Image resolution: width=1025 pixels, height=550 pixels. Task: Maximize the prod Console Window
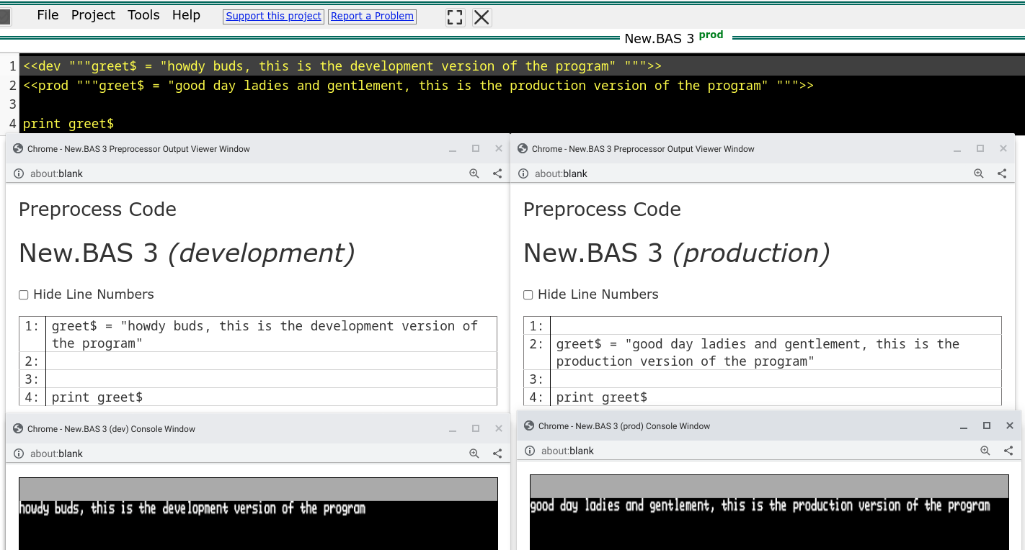987,425
